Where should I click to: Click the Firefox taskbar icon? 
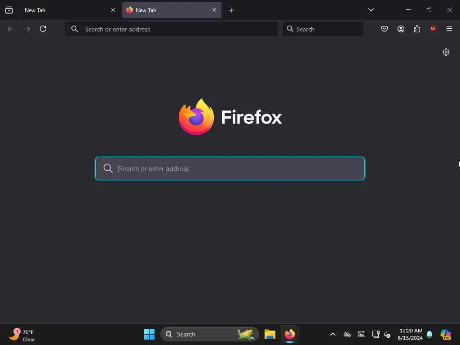[x=290, y=334]
